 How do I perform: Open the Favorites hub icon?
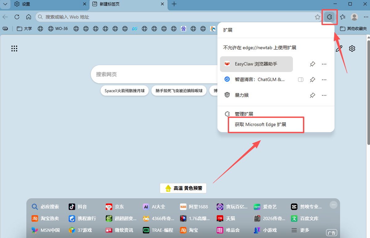pos(343,17)
